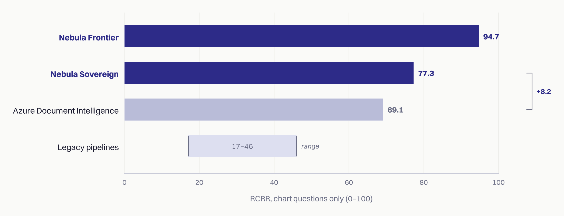Screen dimensions: 564x216
Task: Click the x-axis title RCRR text
Action: 311,199
